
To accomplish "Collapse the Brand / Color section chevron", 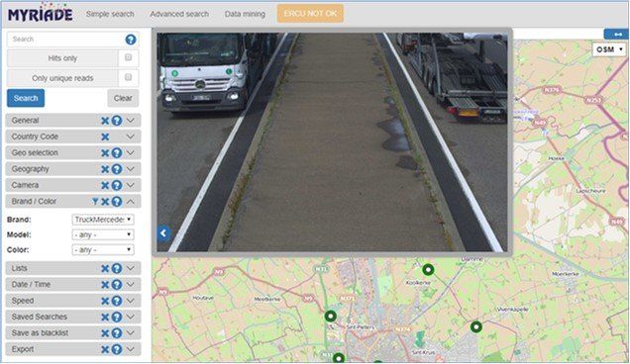I will click(x=131, y=202).
